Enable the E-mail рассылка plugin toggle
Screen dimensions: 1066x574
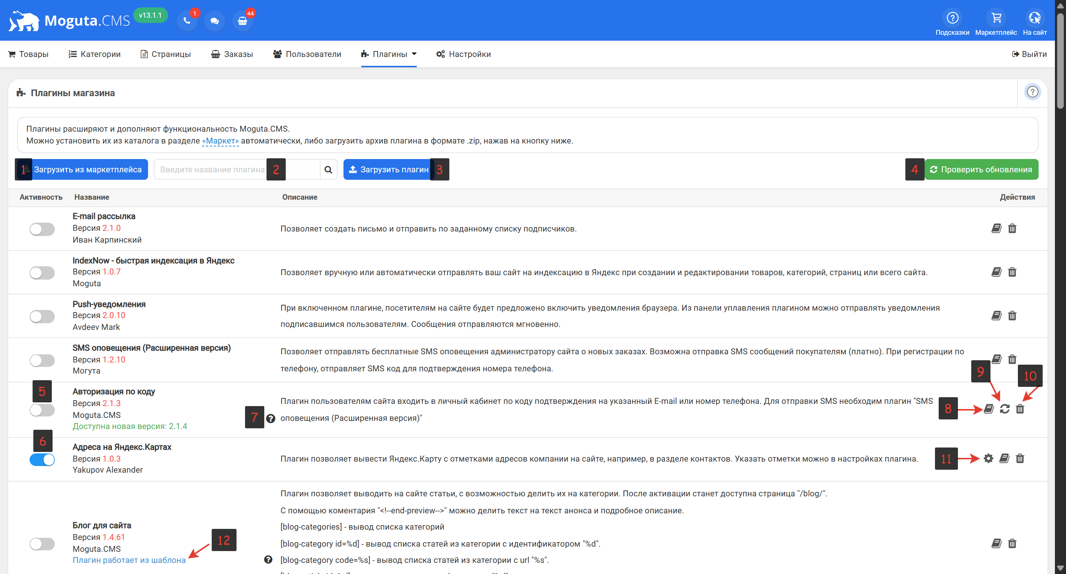tap(42, 229)
